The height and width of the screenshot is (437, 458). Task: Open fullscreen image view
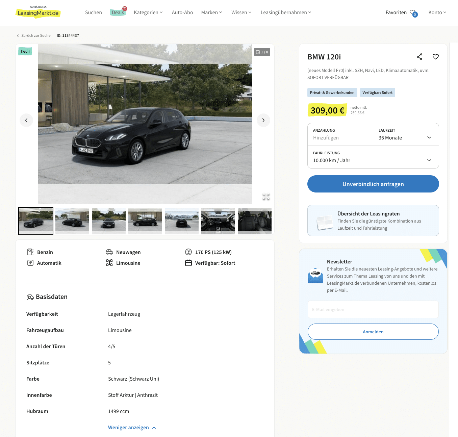coord(266,197)
